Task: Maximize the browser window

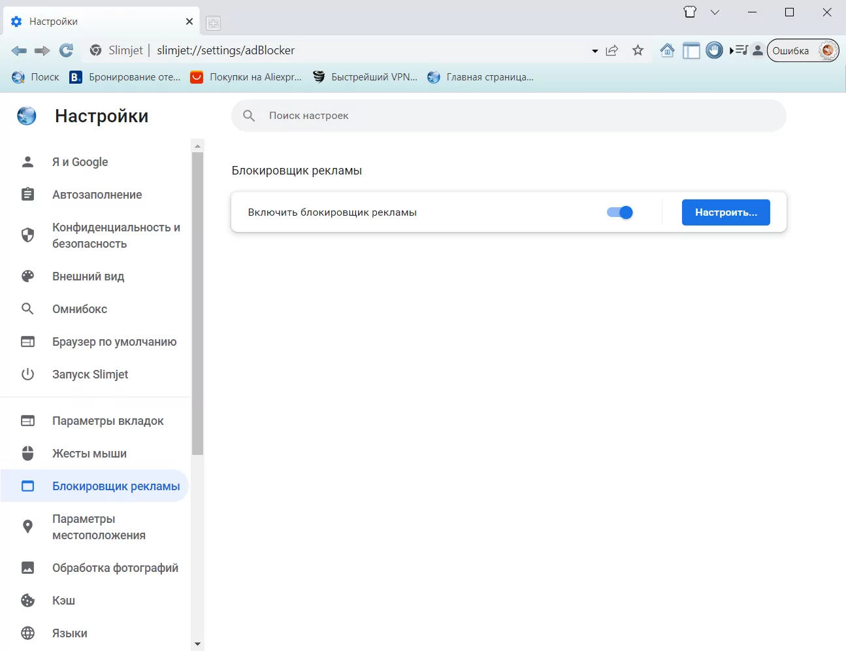Action: [x=789, y=12]
